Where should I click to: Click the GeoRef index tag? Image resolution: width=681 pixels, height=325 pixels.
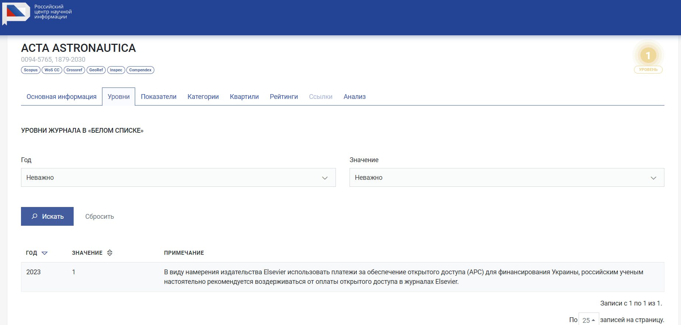pyautogui.click(x=96, y=70)
